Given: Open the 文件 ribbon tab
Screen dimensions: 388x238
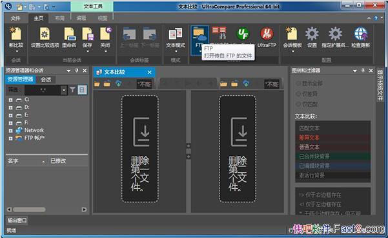Looking at the screenshot, I should pyautogui.click(x=15, y=18).
